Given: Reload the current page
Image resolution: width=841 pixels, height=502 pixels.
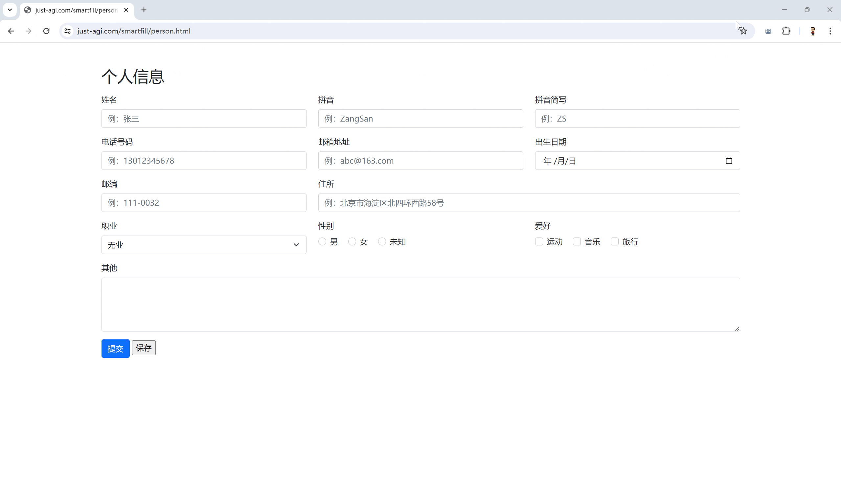Looking at the screenshot, I should pos(46,31).
